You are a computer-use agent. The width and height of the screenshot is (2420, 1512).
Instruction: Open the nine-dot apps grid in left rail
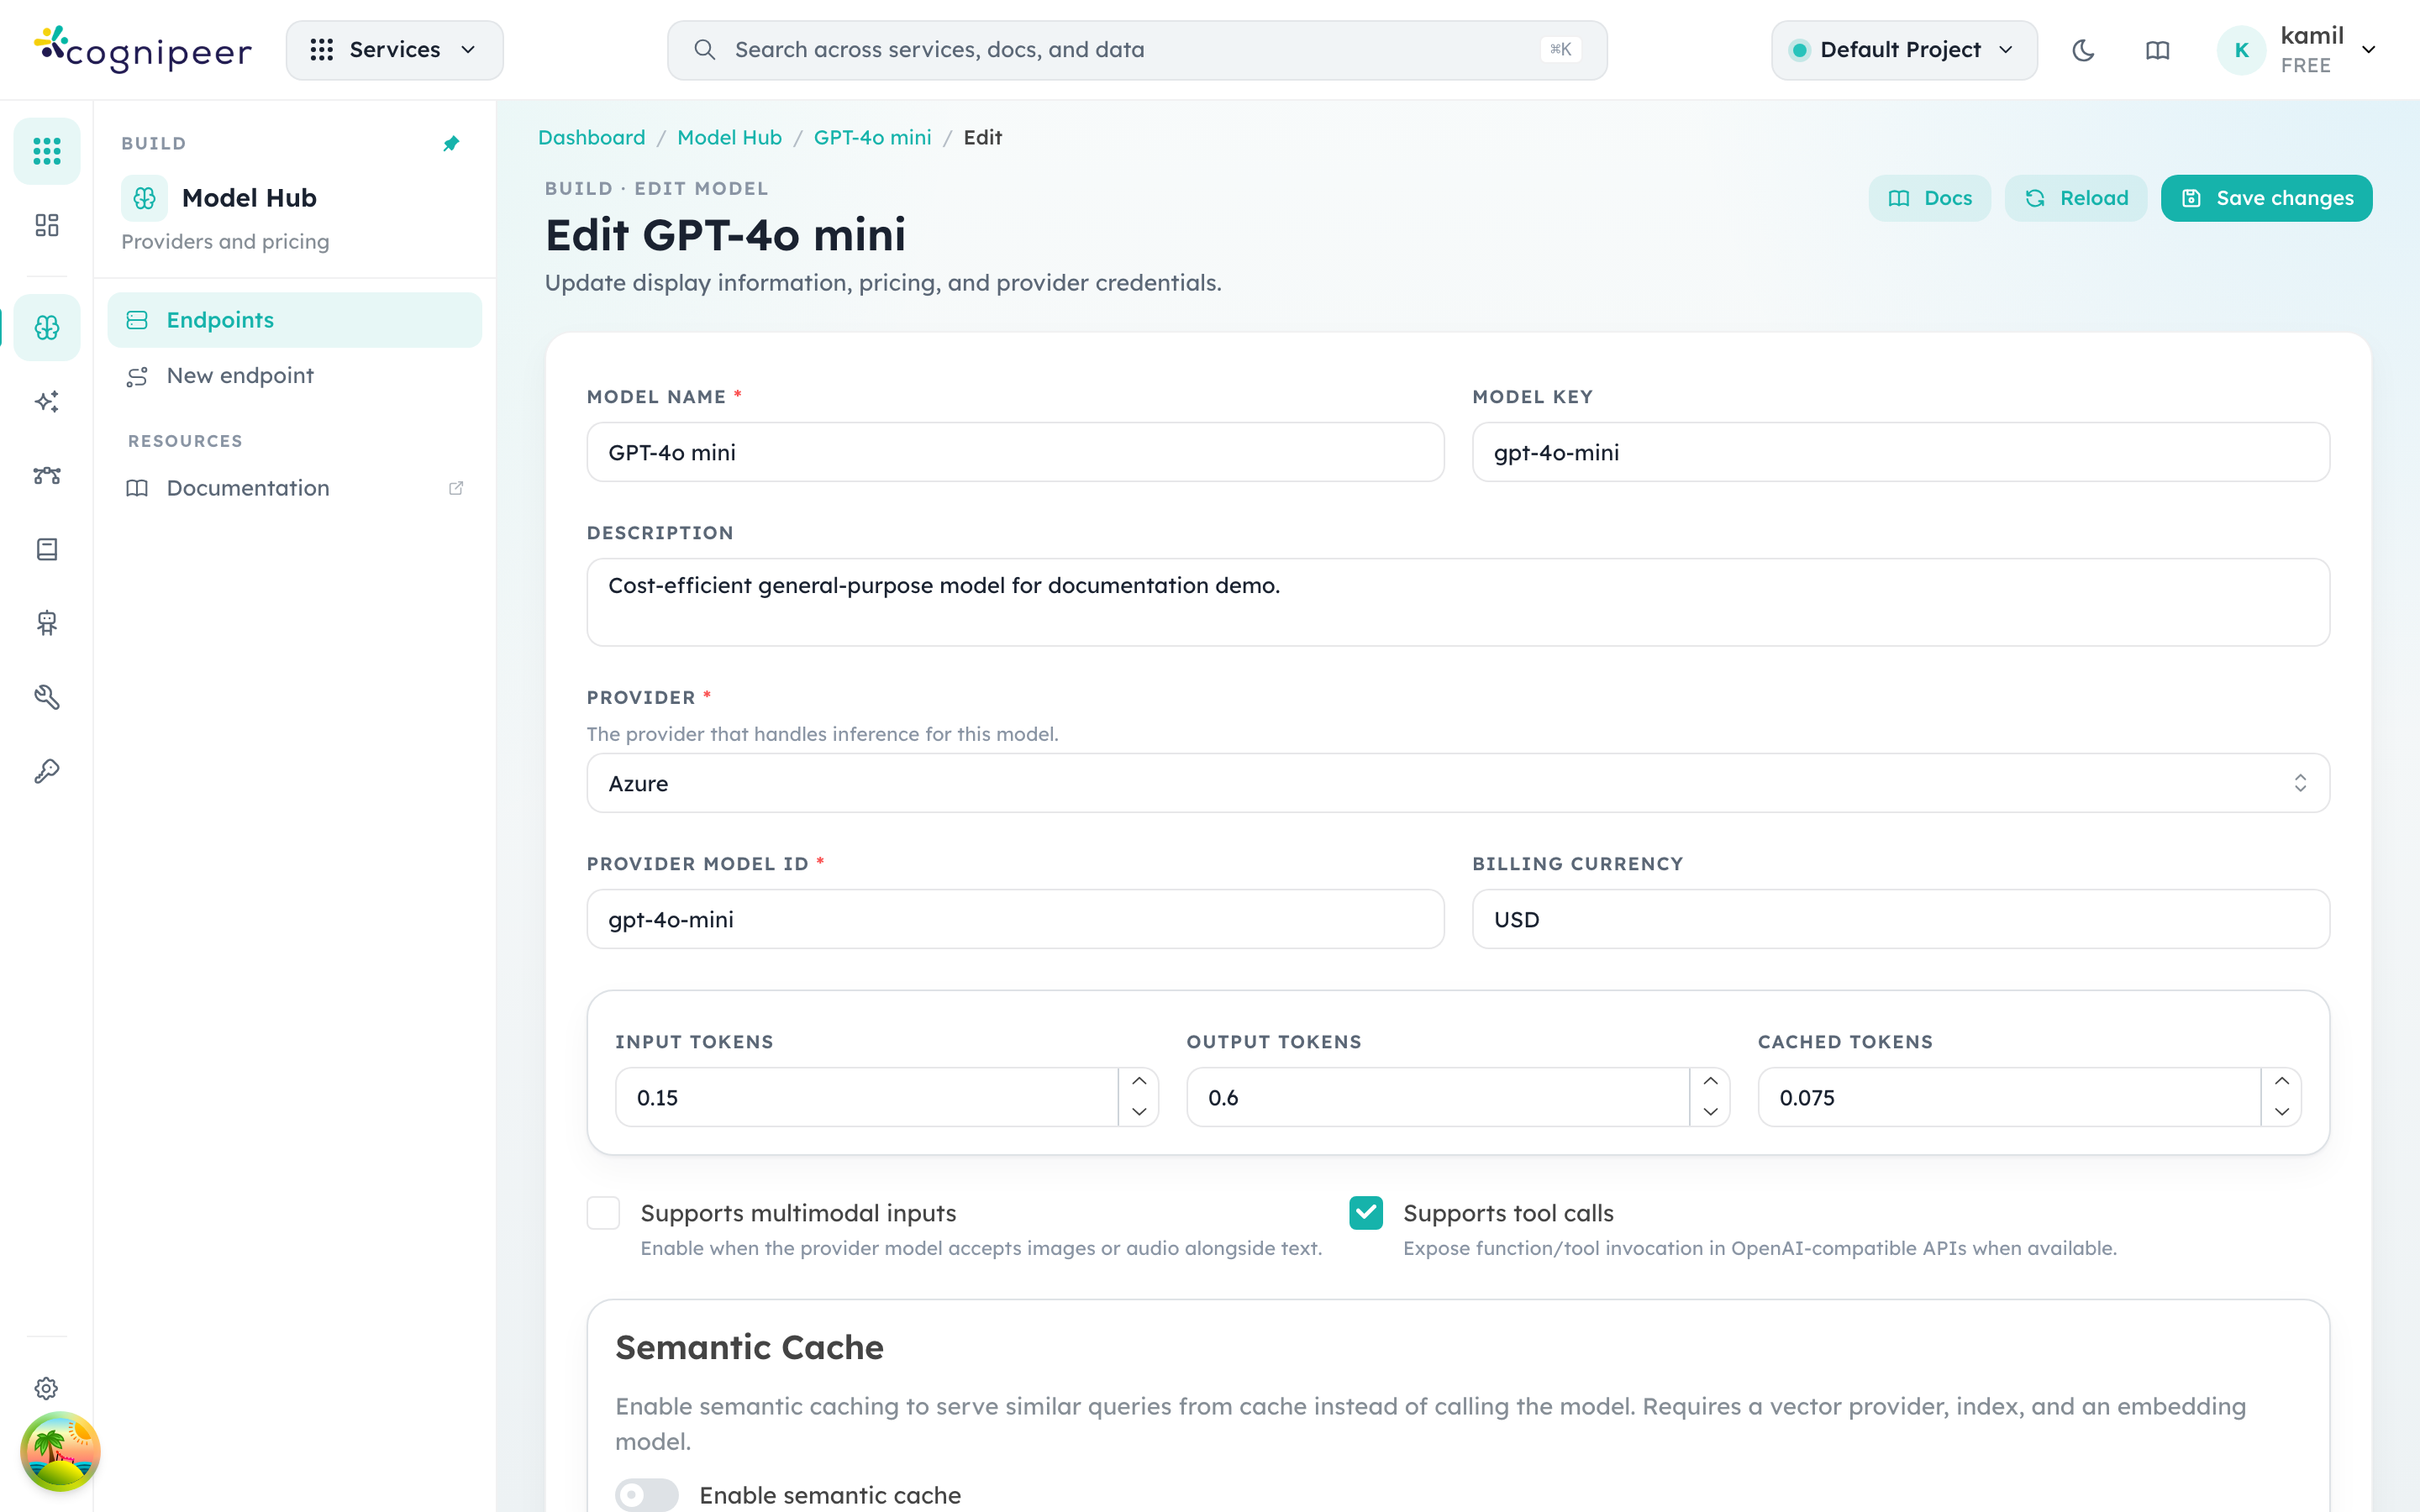pos(47,151)
